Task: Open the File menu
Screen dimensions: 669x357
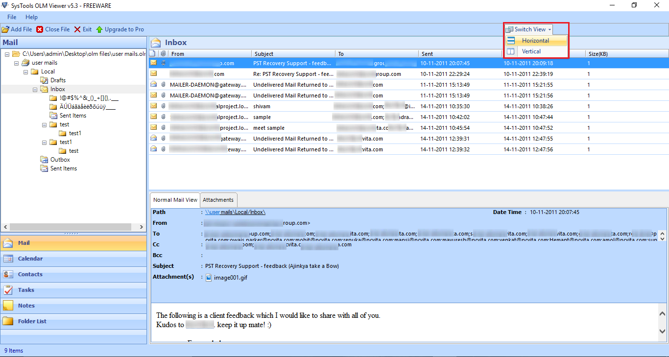Action: click(12, 17)
